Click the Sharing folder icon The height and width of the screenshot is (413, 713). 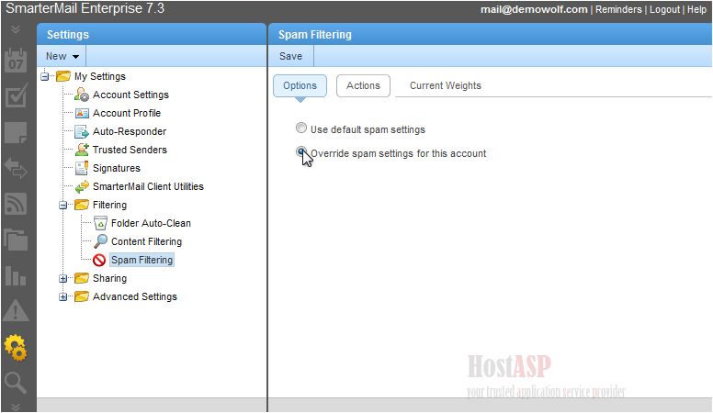pyautogui.click(x=82, y=278)
